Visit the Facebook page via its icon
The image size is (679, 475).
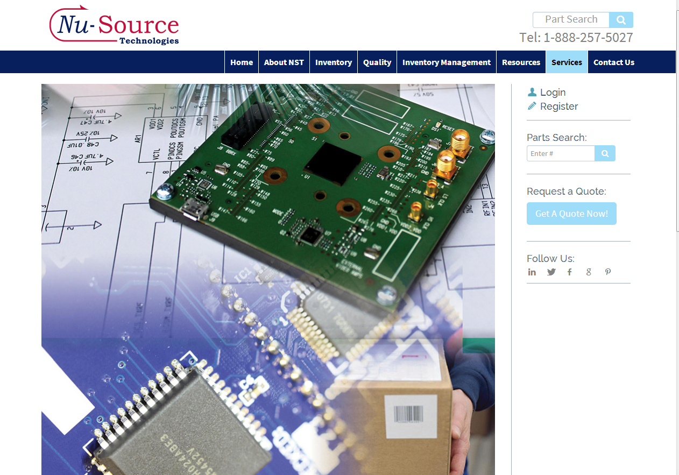(570, 272)
